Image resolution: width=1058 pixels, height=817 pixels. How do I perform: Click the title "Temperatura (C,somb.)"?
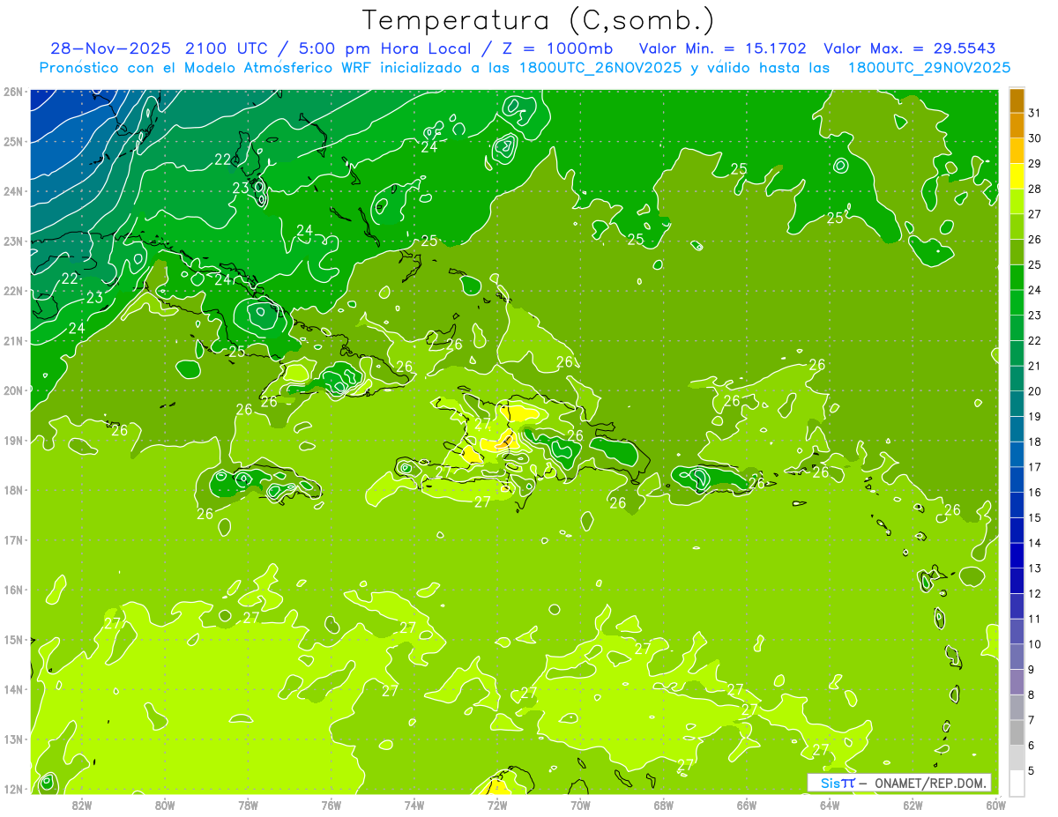(538, 20)
